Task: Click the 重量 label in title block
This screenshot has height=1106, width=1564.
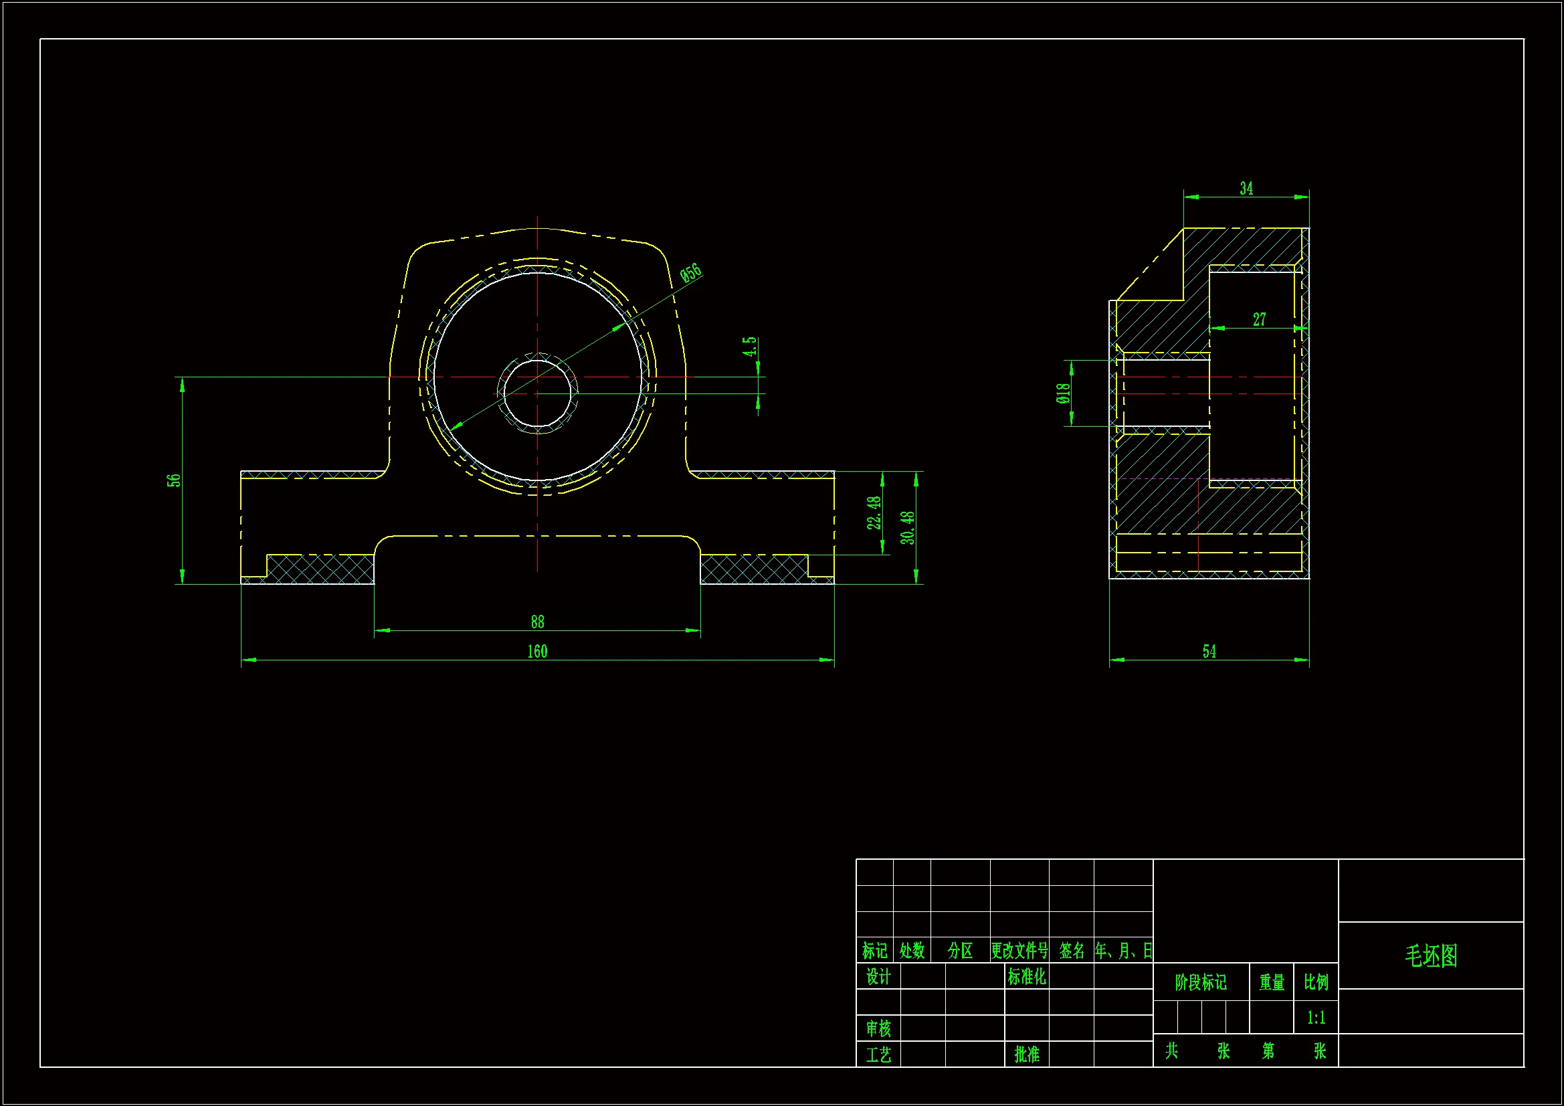Action: click(x=1271, y=982)
